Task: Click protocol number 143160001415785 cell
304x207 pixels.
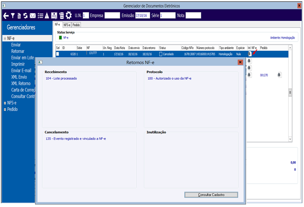Action: click(x=205, y=54)
